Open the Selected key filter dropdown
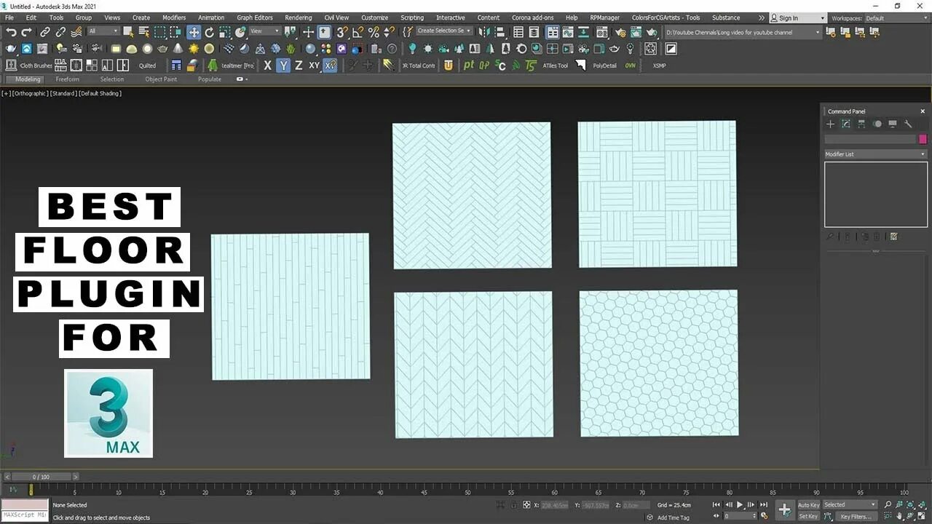This screenshot has height=524, width=932. pyautogui.click(x=849, y=504)
